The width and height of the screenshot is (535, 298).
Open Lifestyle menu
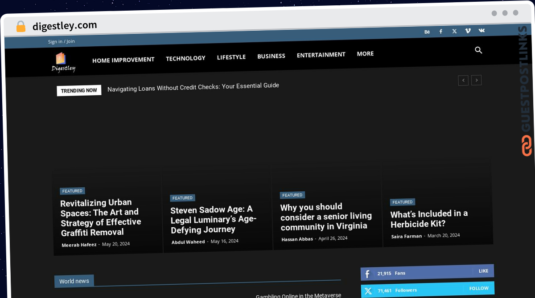pos(231,57)
